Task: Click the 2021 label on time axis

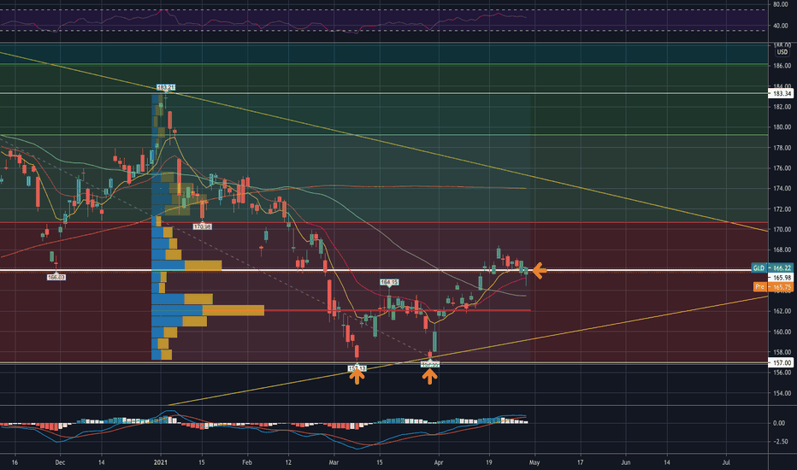Action: click(161, 462)
